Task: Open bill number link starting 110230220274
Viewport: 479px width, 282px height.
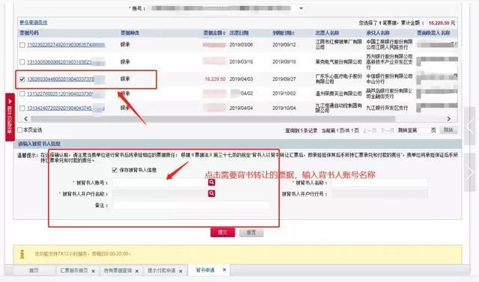Action: (x=66, y=45)
